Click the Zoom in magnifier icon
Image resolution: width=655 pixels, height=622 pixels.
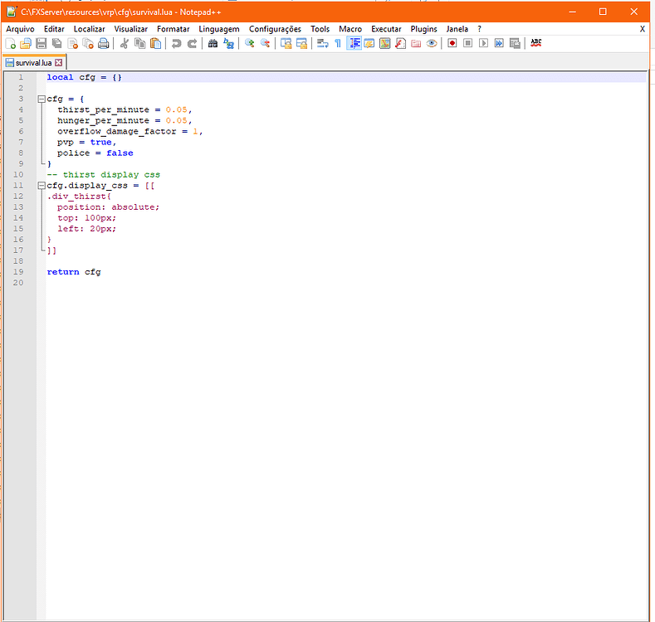(x=249, y=44)
